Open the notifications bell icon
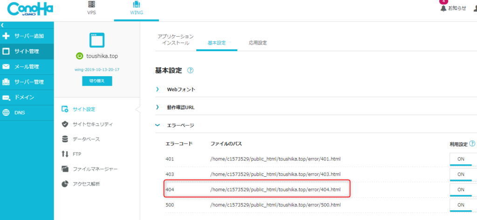 point(443,8)
